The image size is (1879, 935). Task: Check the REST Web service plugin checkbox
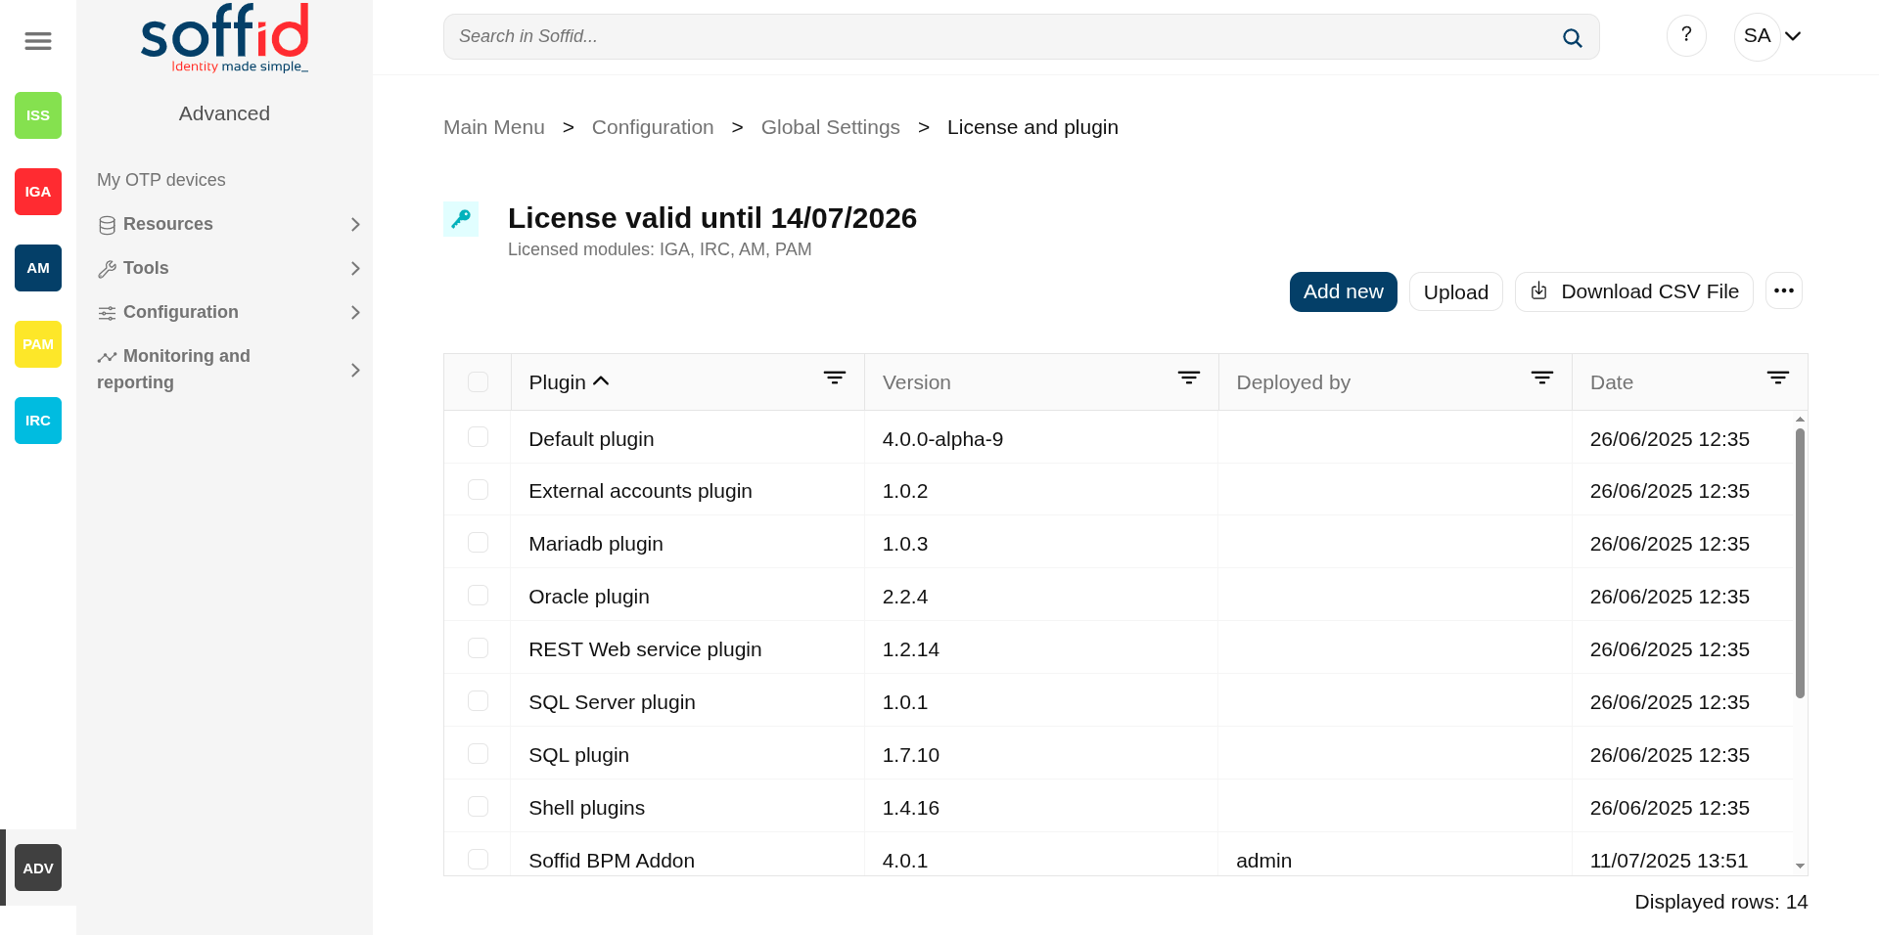point(478,647)
